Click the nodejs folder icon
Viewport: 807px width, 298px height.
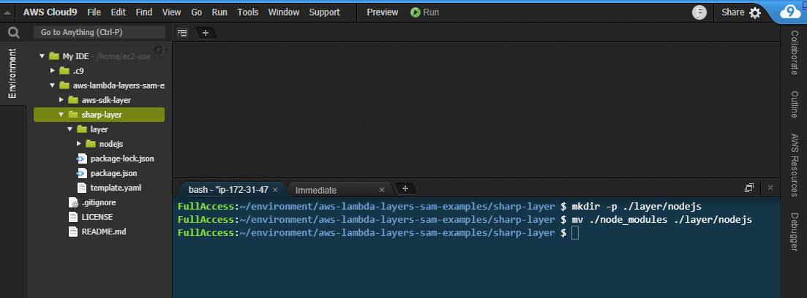91,144
